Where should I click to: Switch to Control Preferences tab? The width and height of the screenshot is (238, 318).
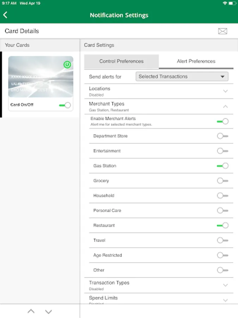pos(121,61)
